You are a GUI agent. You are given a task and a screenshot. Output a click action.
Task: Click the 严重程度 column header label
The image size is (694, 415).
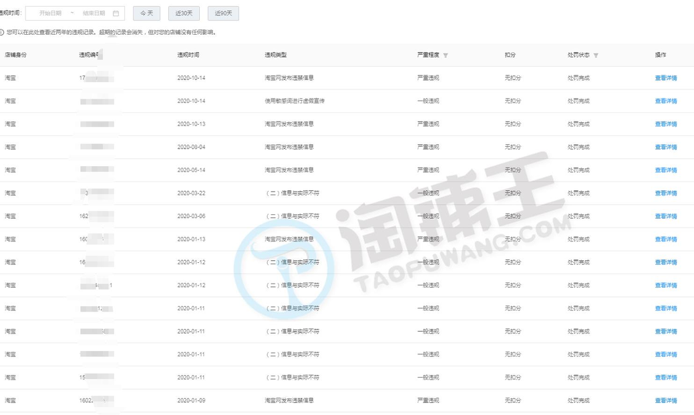(428, 55)
